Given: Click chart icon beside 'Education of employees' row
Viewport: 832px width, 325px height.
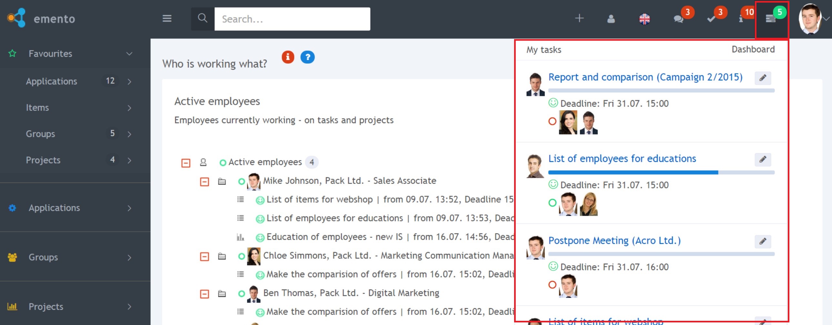Looking at the screenshot, I should [x=240, y=237].
